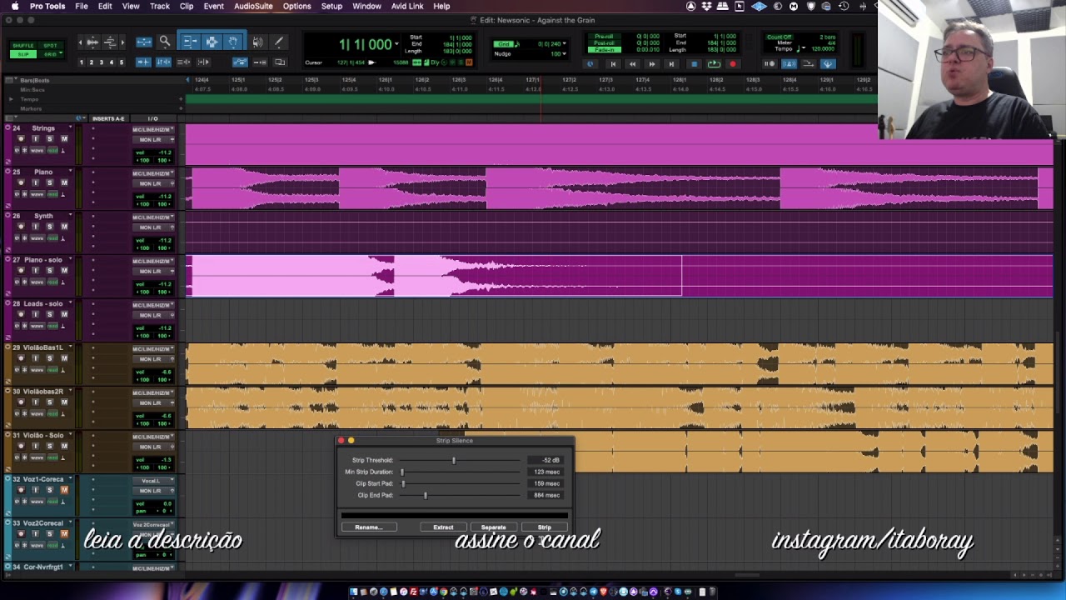Select the Pencil tool
Image resolution: width=1066 pixels, height=600 pixels.
pos(279,42)
